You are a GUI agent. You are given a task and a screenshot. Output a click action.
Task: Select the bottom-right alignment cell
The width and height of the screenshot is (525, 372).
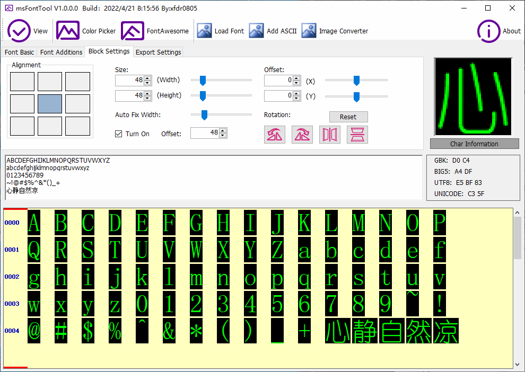(x=77, y=126)
